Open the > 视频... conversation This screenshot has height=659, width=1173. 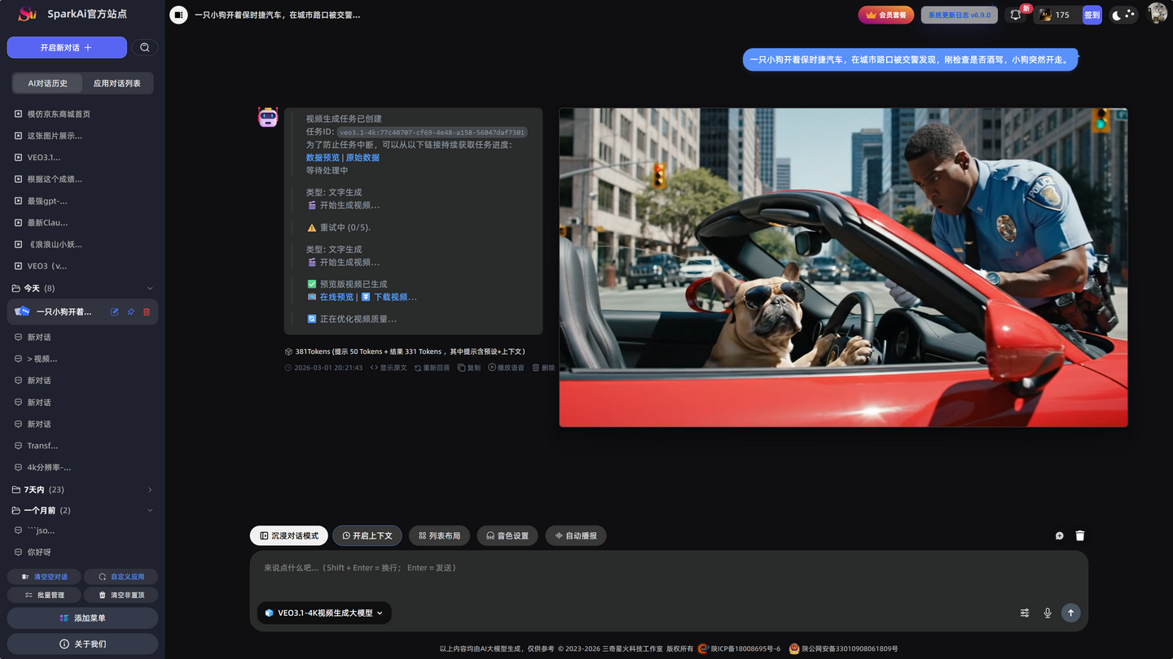point(82,359)
